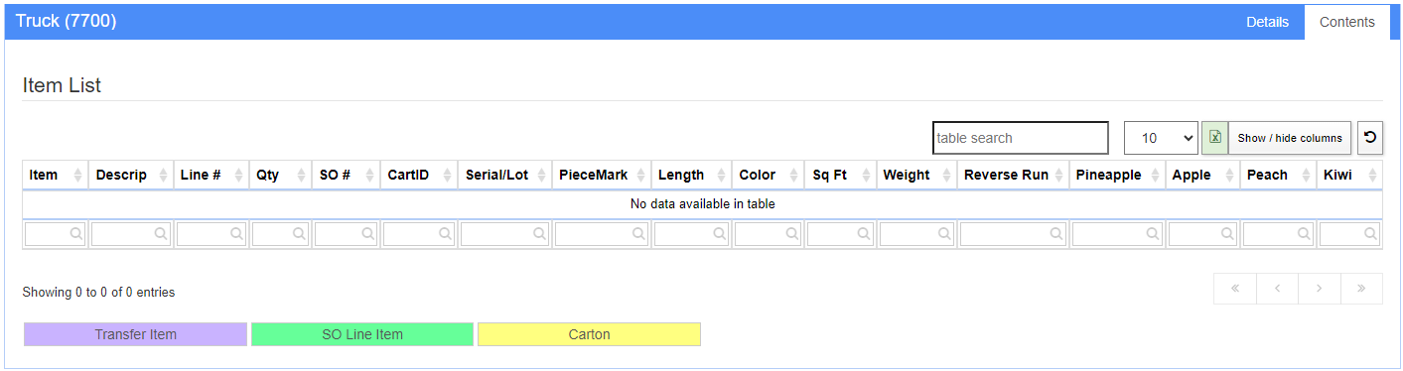1403x371 pixels.
Task: Click the filter field under PieceMark
Action: (602, 234)
